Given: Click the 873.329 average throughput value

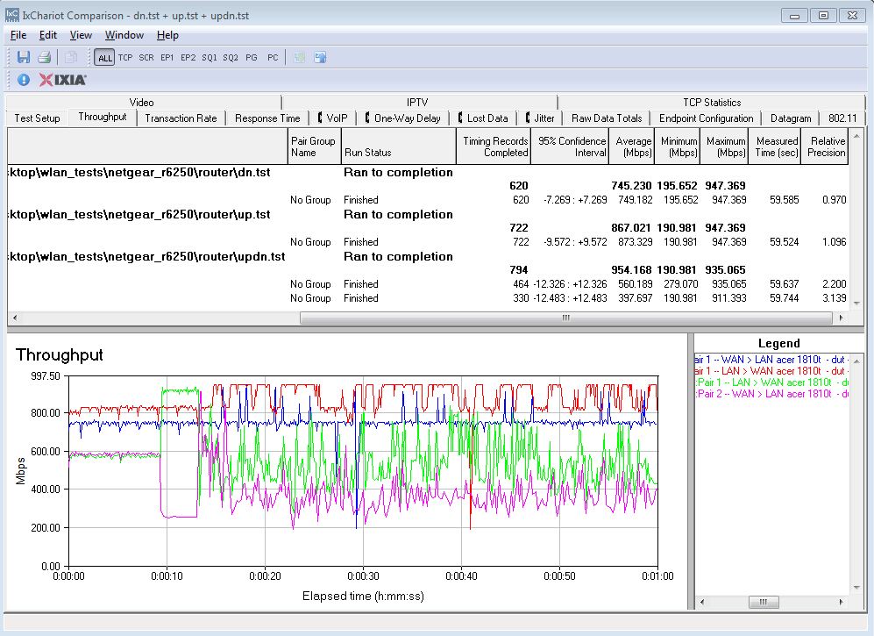Looking at the screenshot, I should (x=635, y=242).
